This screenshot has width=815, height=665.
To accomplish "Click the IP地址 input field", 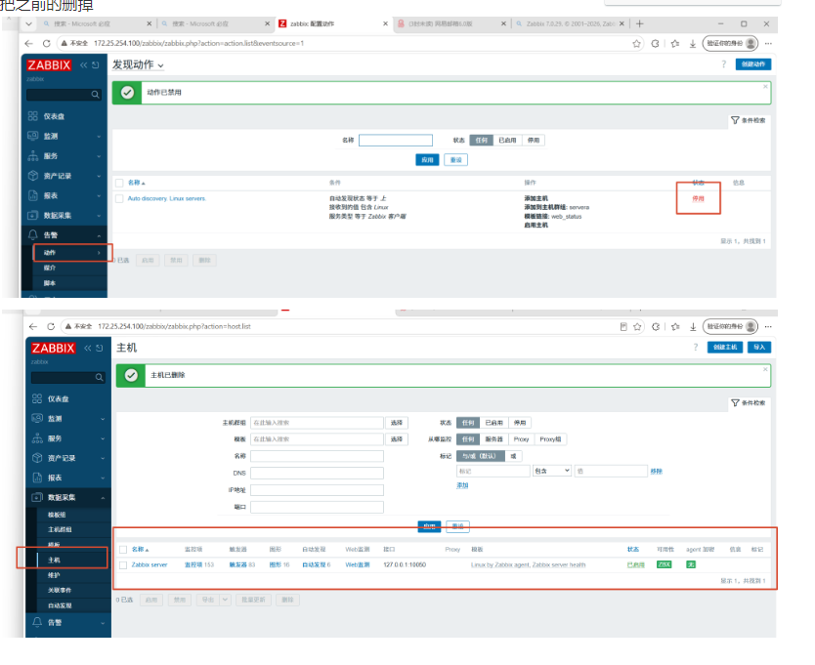I will point(317,490).
